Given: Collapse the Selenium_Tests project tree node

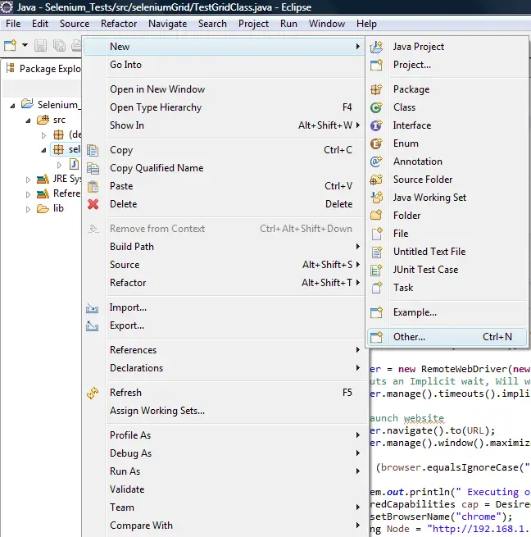Looking at the screenshot, I should (x=14, y=105).
